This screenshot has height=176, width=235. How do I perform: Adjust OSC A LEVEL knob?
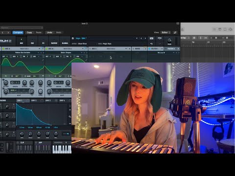[40, 91]
